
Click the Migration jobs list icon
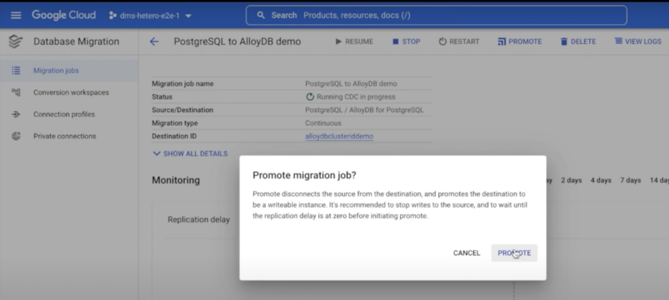[16, 70]
